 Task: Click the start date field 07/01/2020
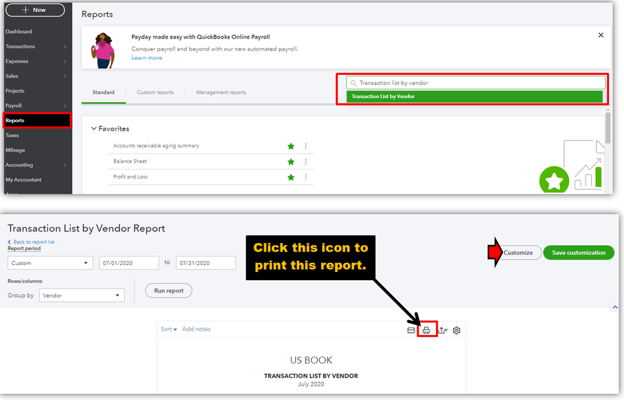click(x=129, y=263)
